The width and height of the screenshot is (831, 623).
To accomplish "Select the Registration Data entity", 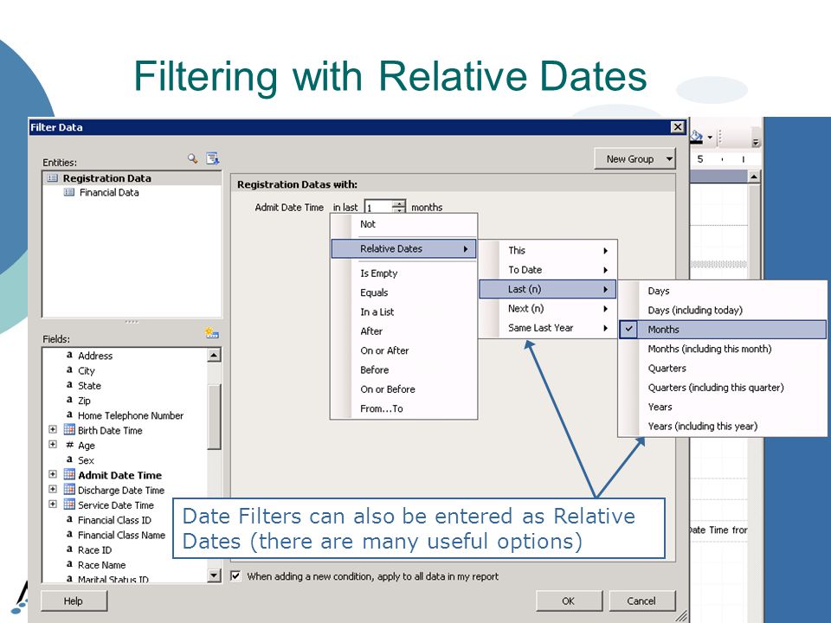I will tap(106, 178).
